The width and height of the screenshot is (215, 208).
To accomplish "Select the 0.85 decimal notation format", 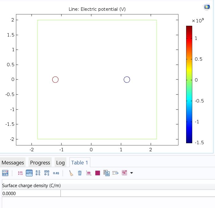I will [56, 173].
